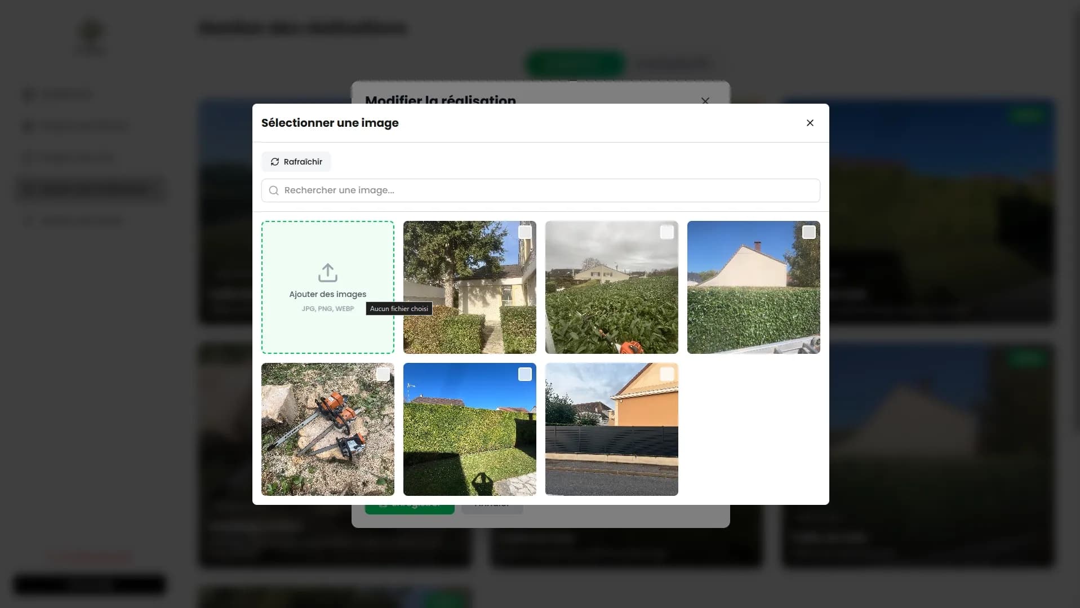
Task: Tick the checkbox on the cloudy hedge trimming photo
Action: (x=666, y=232)
